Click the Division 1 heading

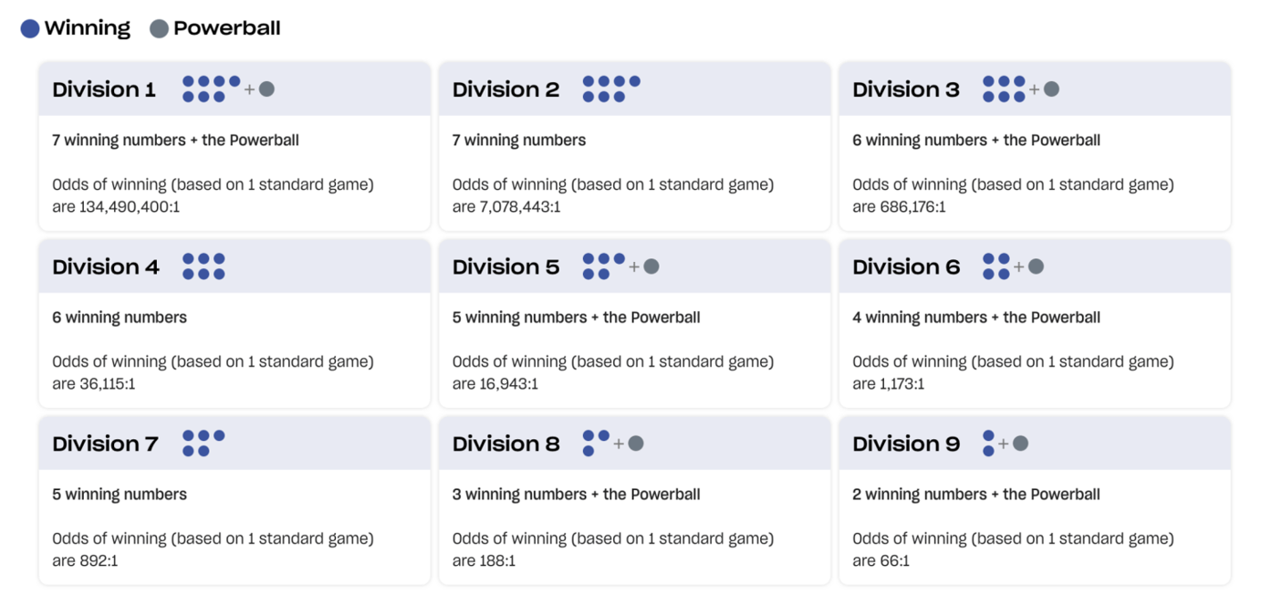coord(104,89)
